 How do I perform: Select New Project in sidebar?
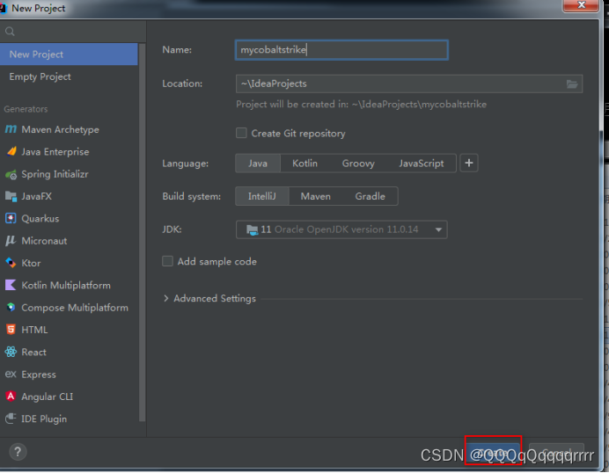tap(69, 55)
